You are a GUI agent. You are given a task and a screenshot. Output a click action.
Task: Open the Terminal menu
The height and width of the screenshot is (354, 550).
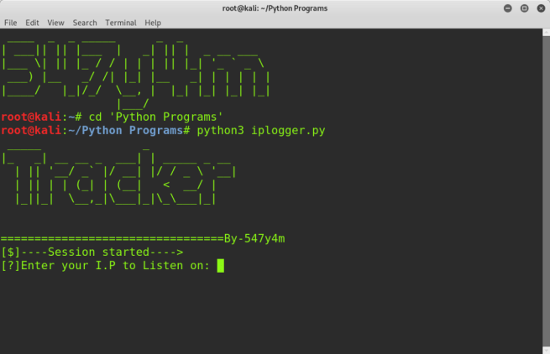121,23
